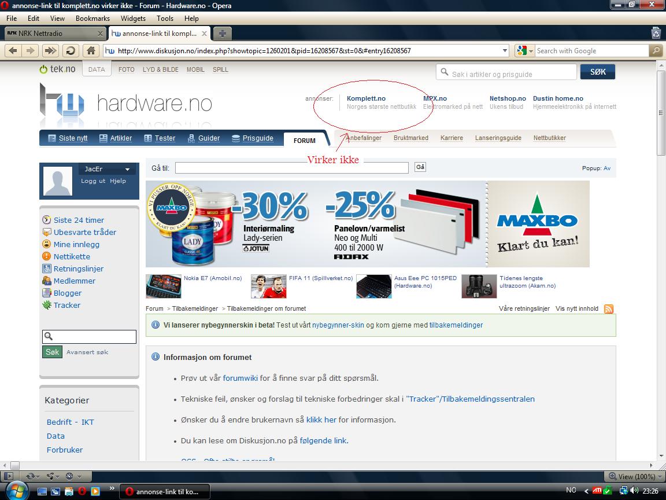Screen dimensions: 666x500
Task: Open the Windows Start orb
Action: point(16,490)
